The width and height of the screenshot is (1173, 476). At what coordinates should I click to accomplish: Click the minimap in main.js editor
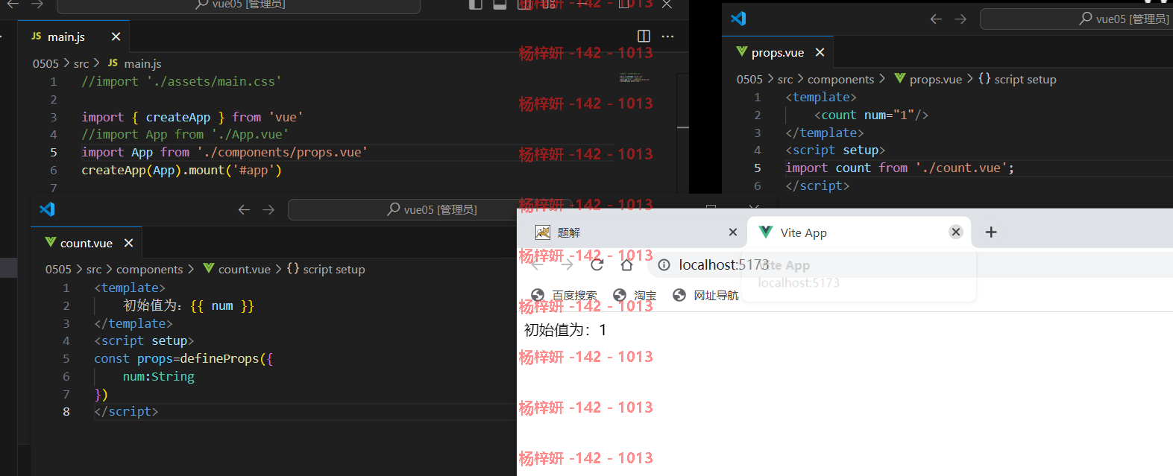click(634, 77)
